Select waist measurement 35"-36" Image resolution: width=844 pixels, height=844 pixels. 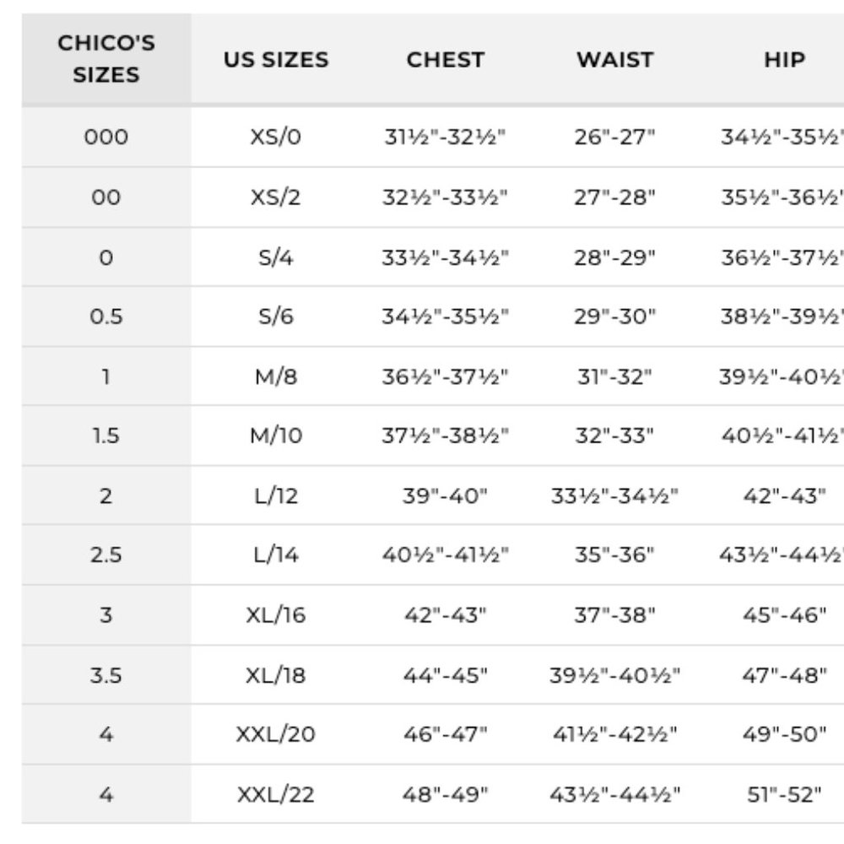coord(614,555)
